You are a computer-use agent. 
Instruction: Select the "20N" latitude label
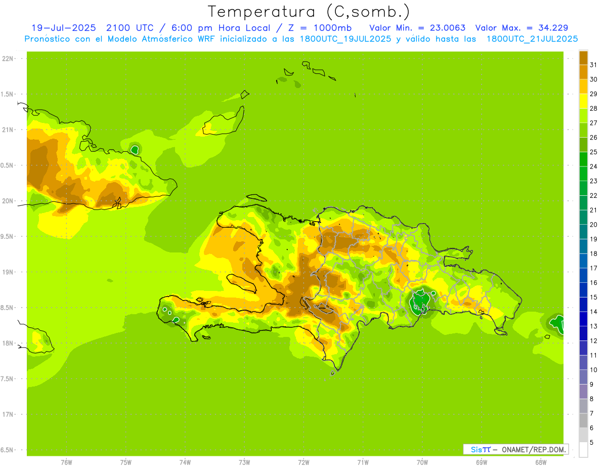[8, 201]
